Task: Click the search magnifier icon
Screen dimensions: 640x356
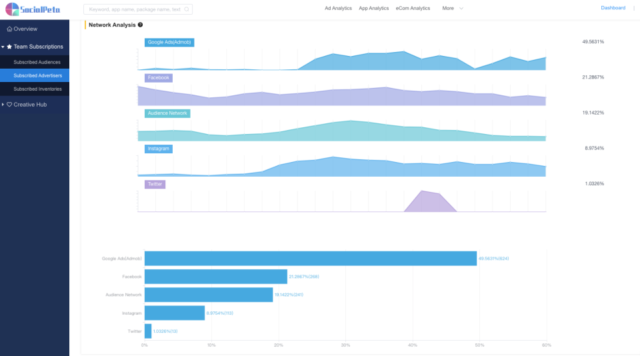Action: pyautogui.click(x=187, y=9)
